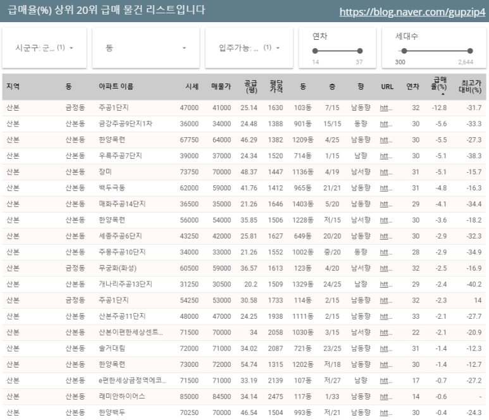Open the URL link in the 산본이편한세상센트 row
The height and width of the screenshot is (420, 489).
tap(386, 332)
